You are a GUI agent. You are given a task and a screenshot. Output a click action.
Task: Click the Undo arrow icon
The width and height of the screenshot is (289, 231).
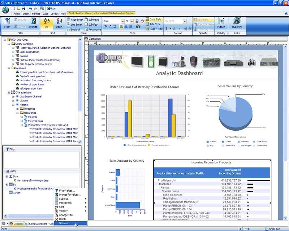(30, 8)
